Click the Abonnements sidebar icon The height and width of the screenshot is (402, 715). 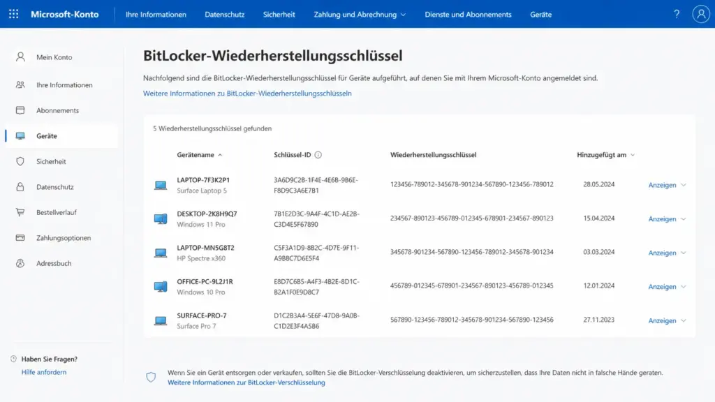pos(20,110)
